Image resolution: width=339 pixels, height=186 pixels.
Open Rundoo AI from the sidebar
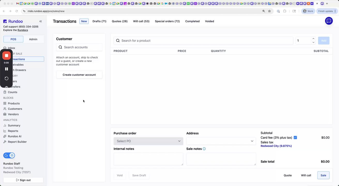[x=14, y=136]
